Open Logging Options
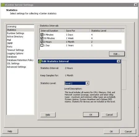The height and width of the screenshot is (137, 139). 15,53
